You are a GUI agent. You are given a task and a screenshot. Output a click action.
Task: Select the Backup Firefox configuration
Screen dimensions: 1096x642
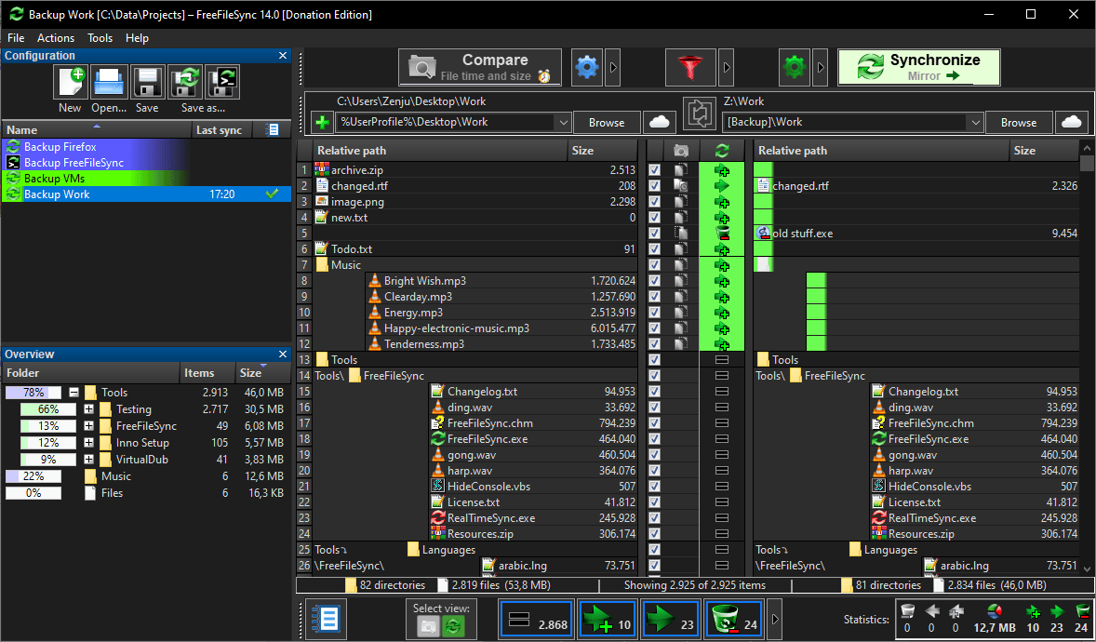click(147, 147)
